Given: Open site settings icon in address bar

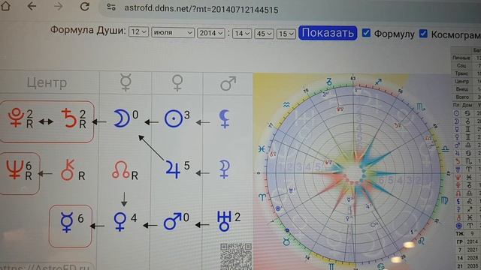Looking at the screenshot, I should pyautogui.click(x=111, y=7).
